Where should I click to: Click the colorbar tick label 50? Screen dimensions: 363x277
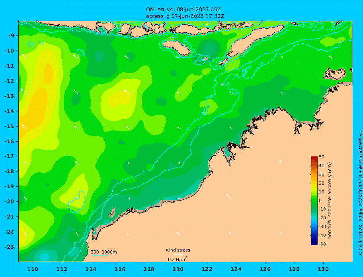[322, 157]
